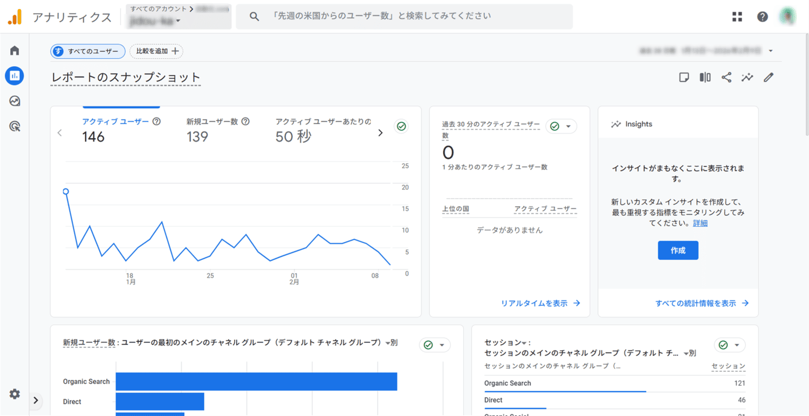Image resolution: width=809 pixels, height=416 pixels.
Task: Open the Home icon in left sidebar
Action: click(15, 51)
